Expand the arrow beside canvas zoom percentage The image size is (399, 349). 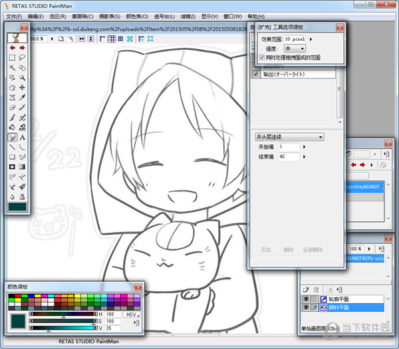point(52,39)
